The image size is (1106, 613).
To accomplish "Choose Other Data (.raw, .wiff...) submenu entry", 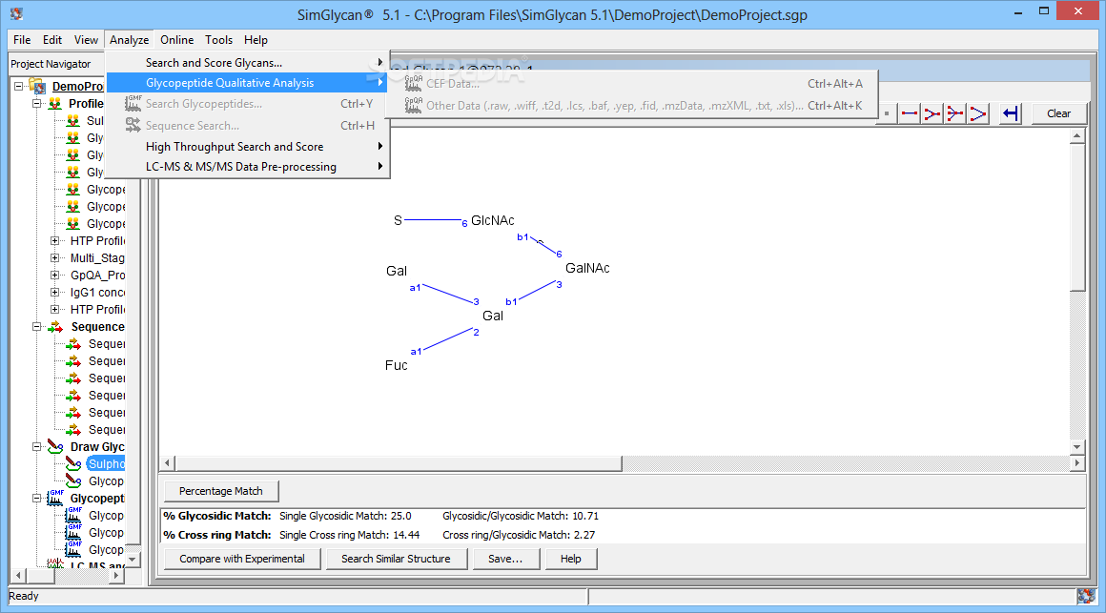I will point(632,106).
